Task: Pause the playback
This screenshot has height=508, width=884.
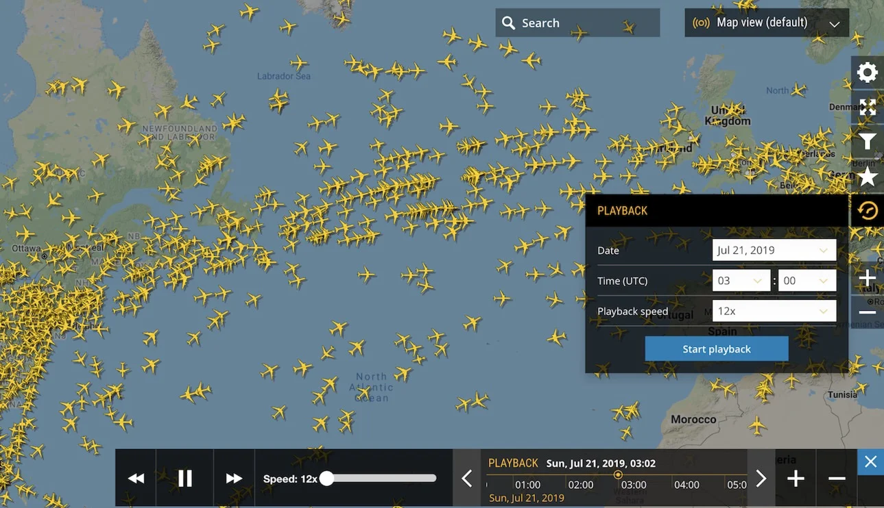Action: click(185, 479)
